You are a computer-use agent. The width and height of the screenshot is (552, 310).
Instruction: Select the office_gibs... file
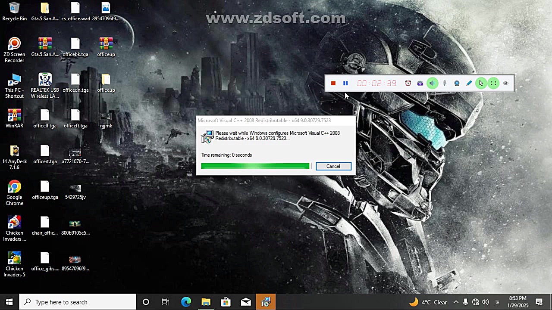click(x=45, y=262)
